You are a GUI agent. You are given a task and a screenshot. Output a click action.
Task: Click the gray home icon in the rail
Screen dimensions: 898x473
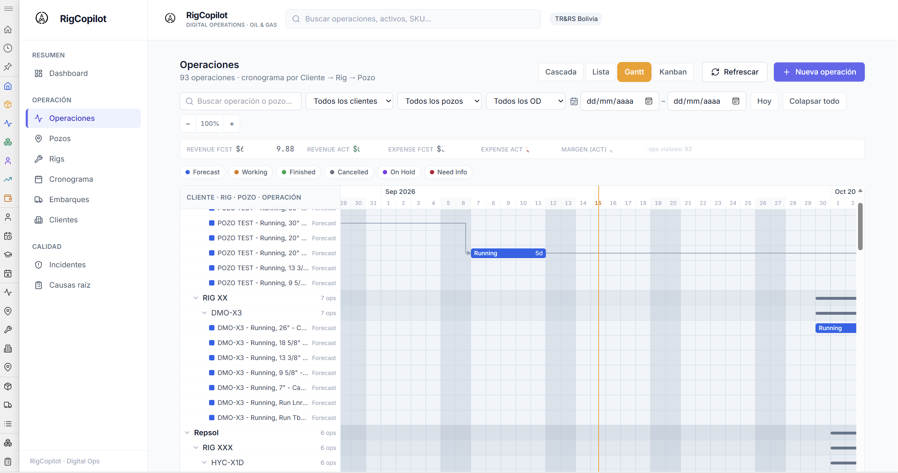click(8, 30)
